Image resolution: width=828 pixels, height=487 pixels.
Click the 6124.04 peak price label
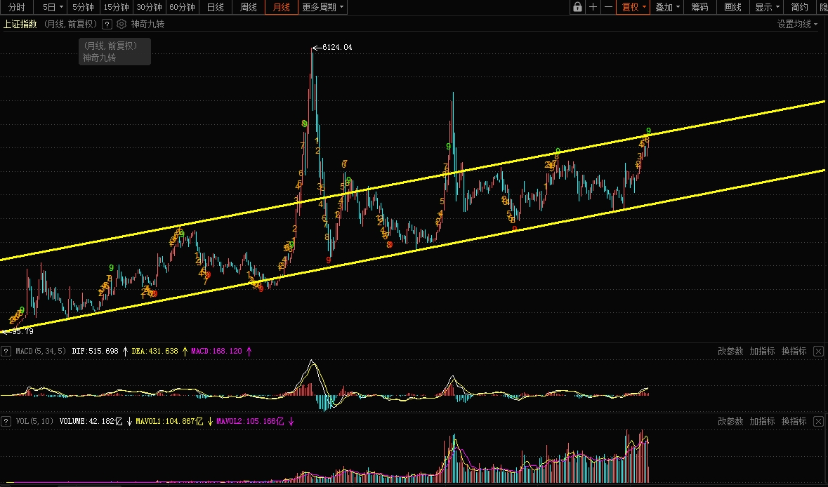click(337, 47)
